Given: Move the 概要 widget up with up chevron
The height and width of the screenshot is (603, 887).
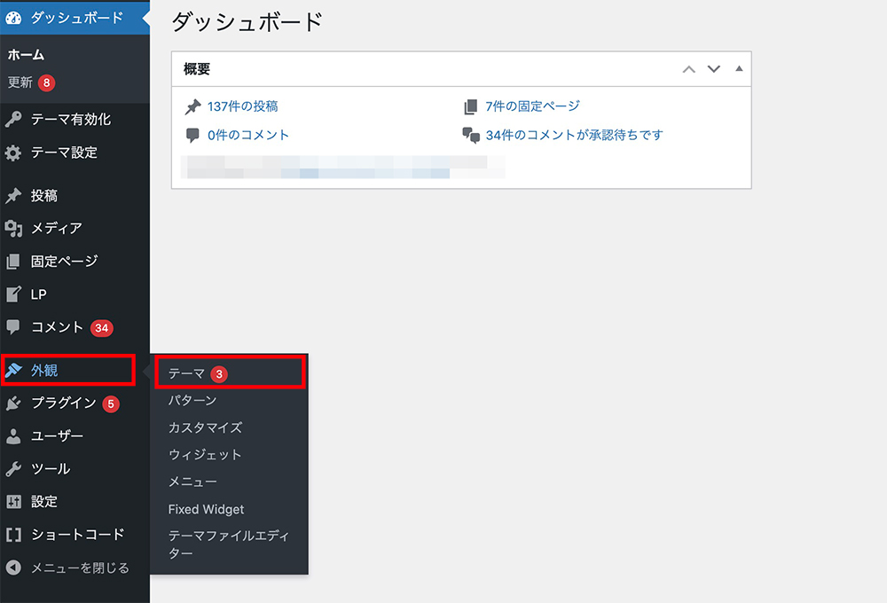Looking at the screenshot, I should [688, 69].
